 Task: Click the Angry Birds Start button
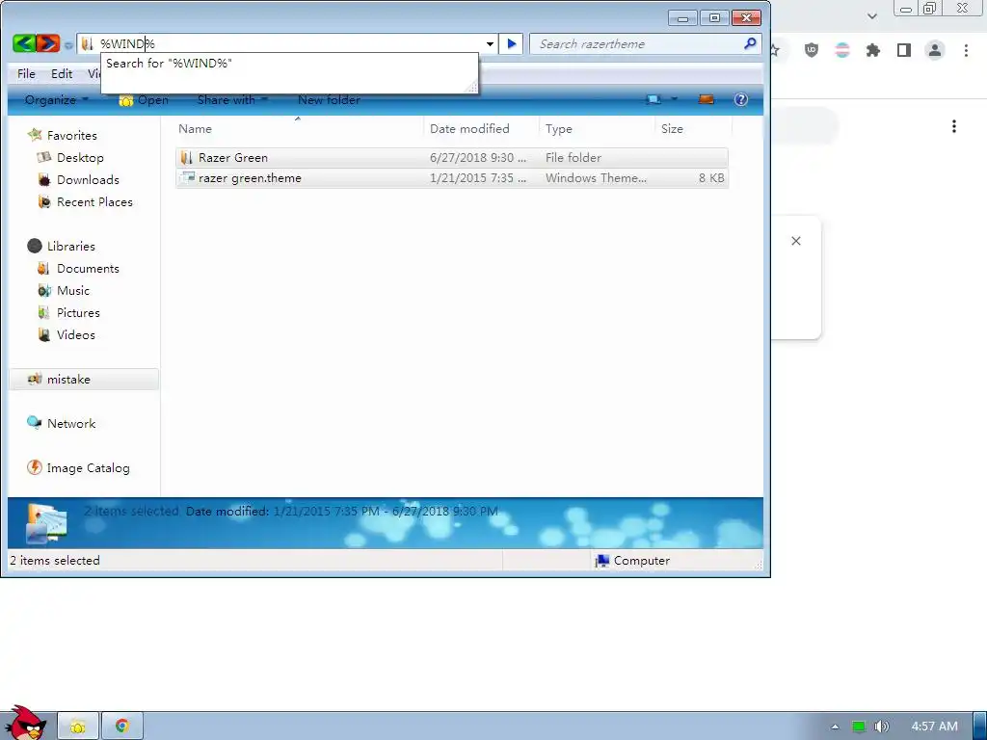point(26,723)
